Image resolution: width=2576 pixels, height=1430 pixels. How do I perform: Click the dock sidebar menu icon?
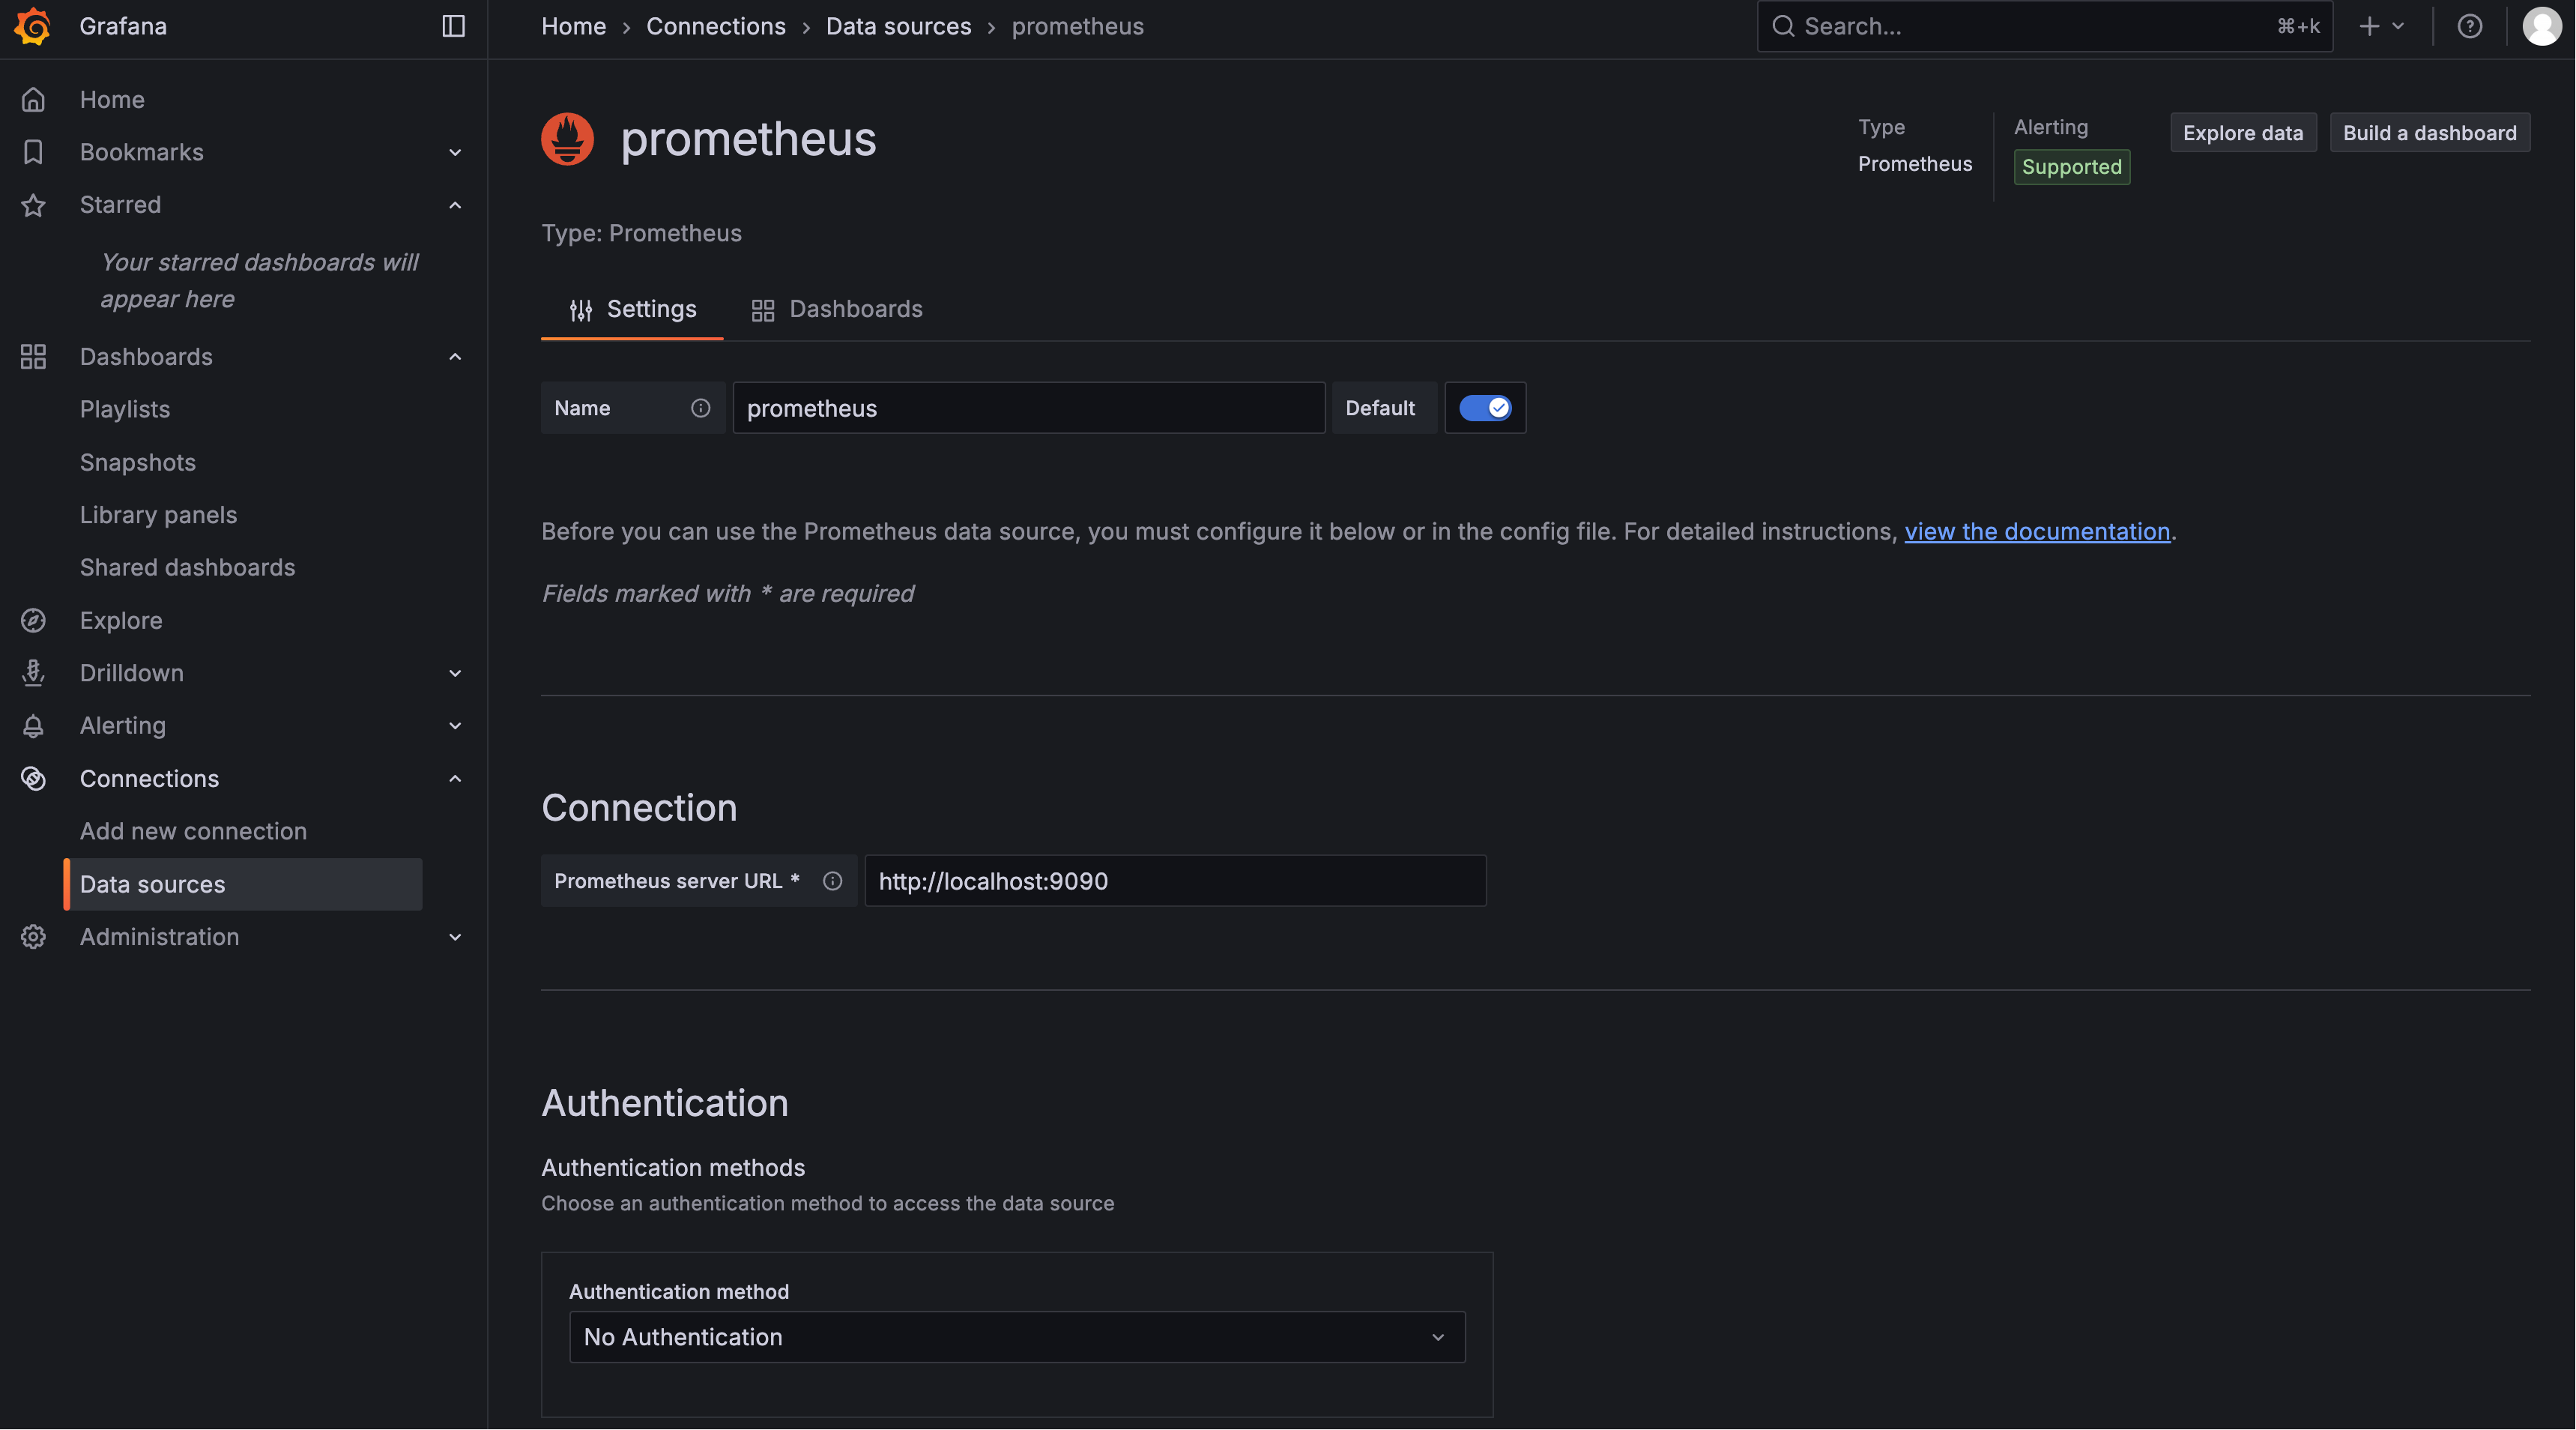pos(453,26)
